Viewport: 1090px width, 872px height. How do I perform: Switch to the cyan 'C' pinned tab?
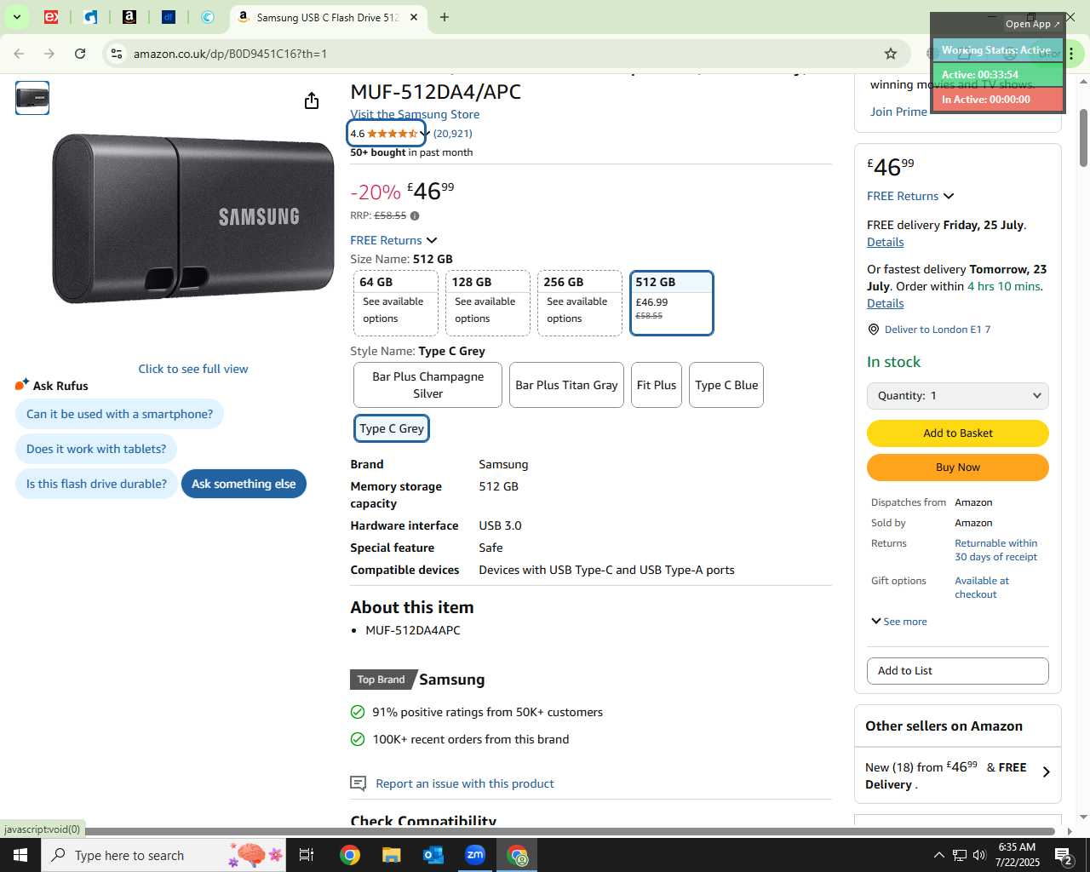pos(208,17)
